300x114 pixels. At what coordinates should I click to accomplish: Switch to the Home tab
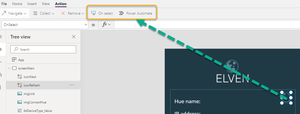(17, 4)
